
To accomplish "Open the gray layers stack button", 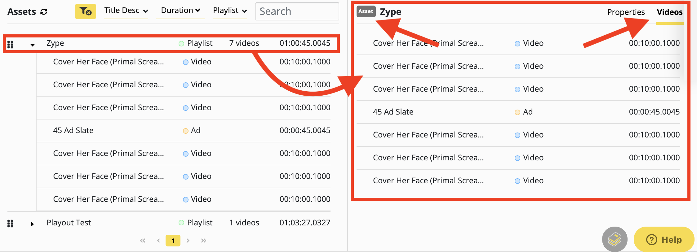I will pos(615,240).
